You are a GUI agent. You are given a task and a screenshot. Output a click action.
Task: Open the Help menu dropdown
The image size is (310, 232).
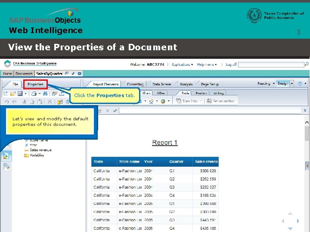(x=207, y=64)
